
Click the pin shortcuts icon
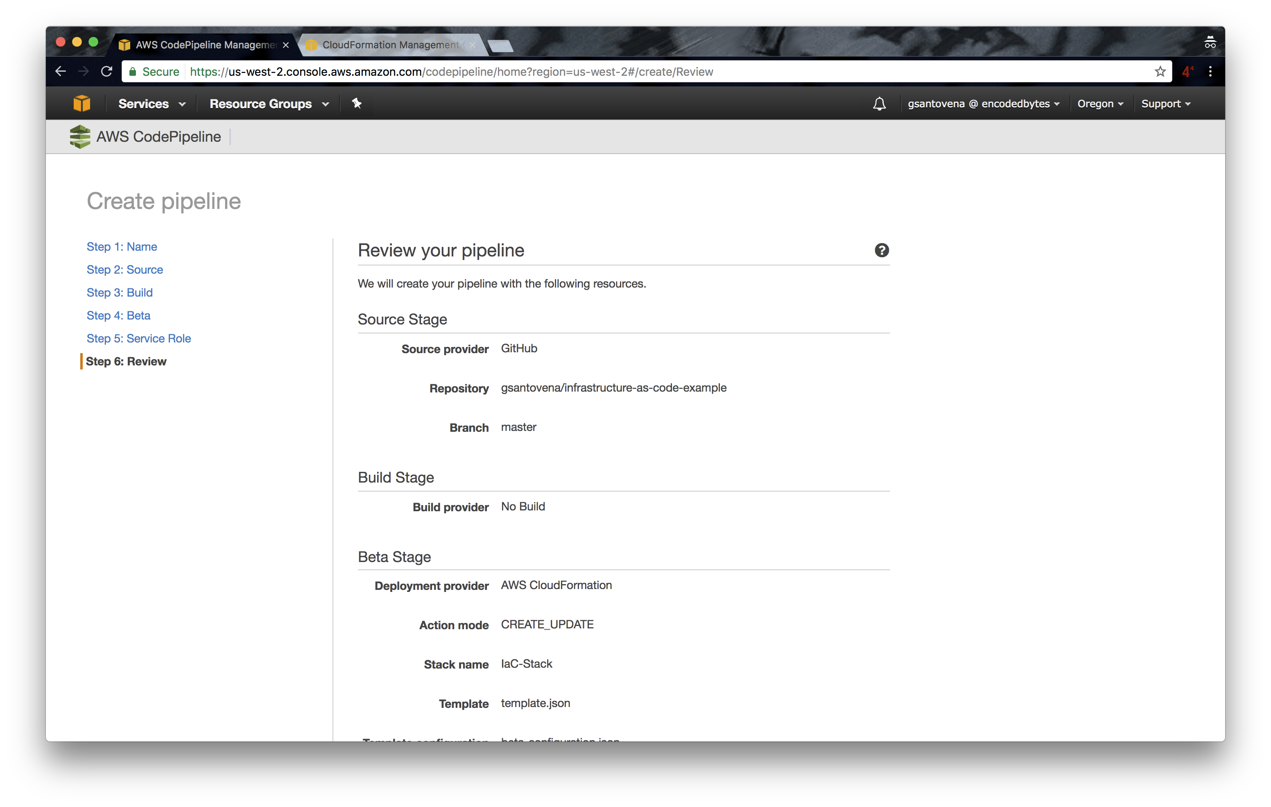[x=357, y=104]
